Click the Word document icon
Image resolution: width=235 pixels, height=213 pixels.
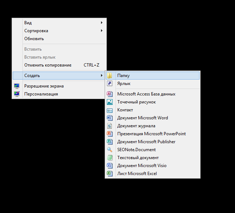point(110,118)
